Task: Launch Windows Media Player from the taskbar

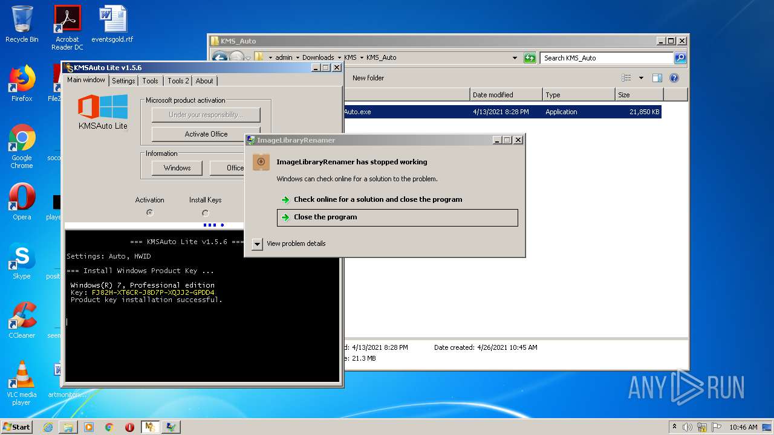Action: pyautogui.click(x=89, y=427)
